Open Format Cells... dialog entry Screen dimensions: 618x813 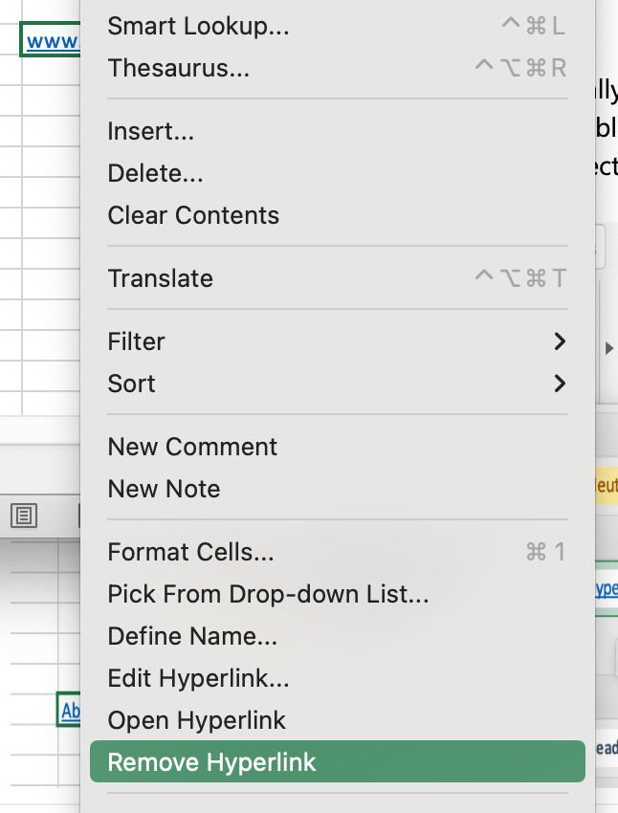(x=190, y=552)
